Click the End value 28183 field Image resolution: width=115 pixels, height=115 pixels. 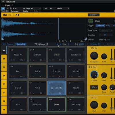tap(81, 44)
